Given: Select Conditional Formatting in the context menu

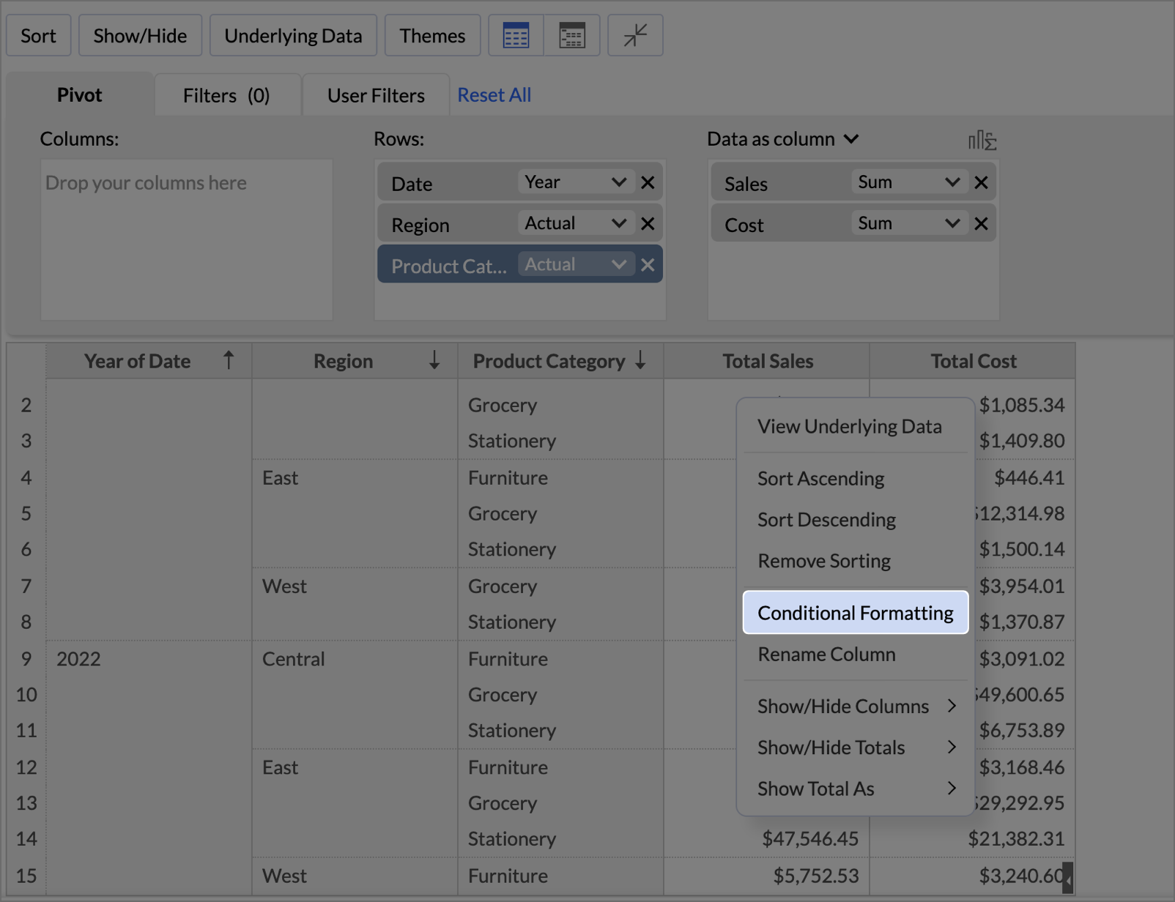Looking at the screenshot, I should coord(856,612).
